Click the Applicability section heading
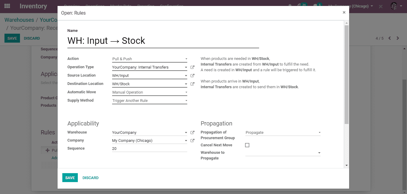This screenshot has width=407, height=194. click(83, 123)
